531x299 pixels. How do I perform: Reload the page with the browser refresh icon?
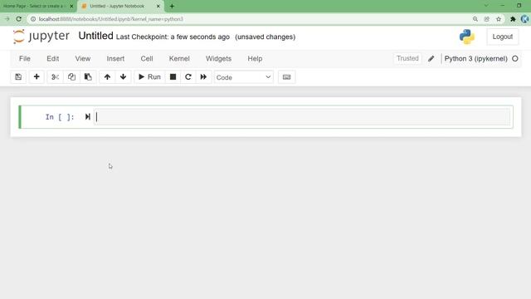(x=19, y=19)
